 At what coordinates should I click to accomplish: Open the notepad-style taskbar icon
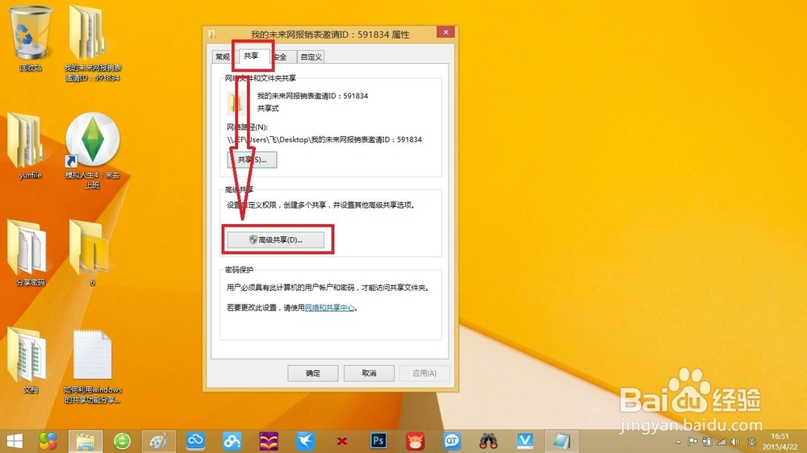click(x=562, y=441)
